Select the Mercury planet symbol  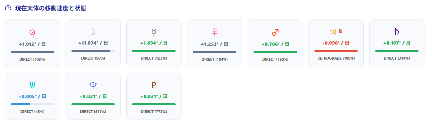pyautogui.click(x=154, y=32)
